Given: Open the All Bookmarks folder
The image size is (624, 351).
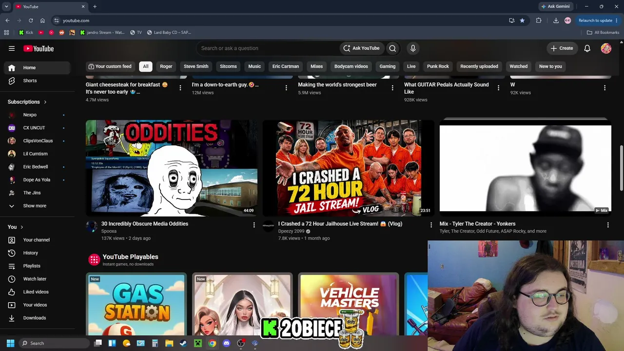Looking at the screenshot, I should 603,33.
